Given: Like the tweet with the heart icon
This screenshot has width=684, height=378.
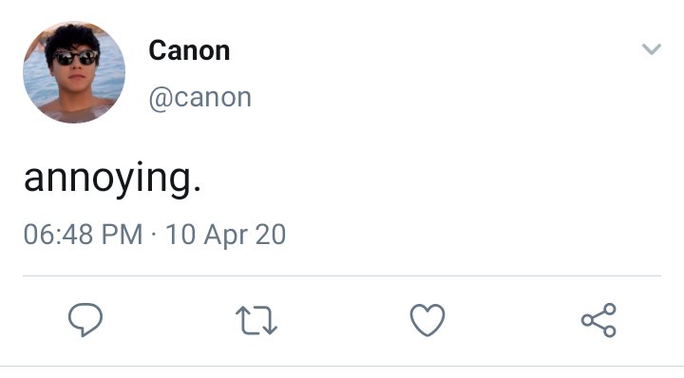Looking at the screenshot, I should (x=427, y=320).
